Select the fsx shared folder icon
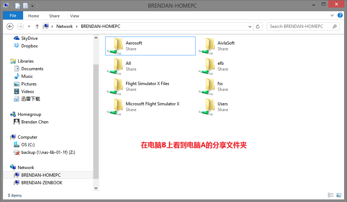 207,87
